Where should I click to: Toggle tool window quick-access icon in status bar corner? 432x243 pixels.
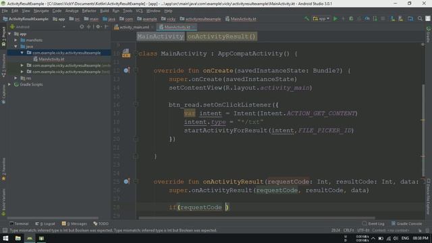[5, 230]
